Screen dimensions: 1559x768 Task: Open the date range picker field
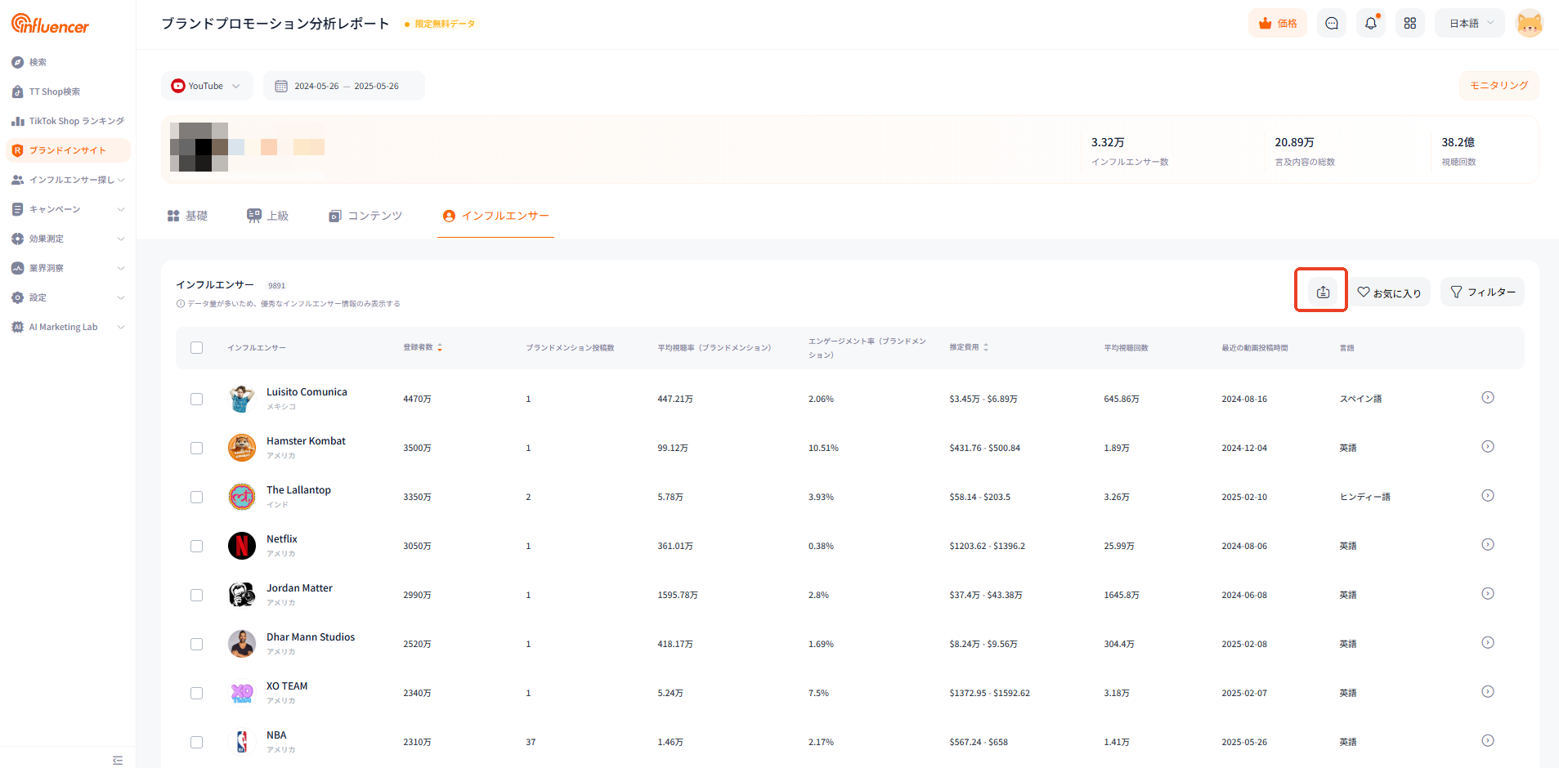tap(344, 86)
